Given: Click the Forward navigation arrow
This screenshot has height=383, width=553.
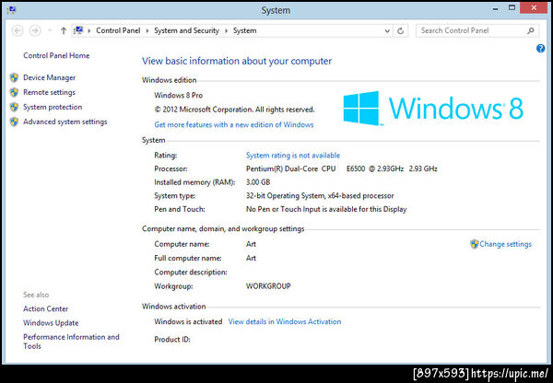Looking at the screenshot, I should 35,30.
